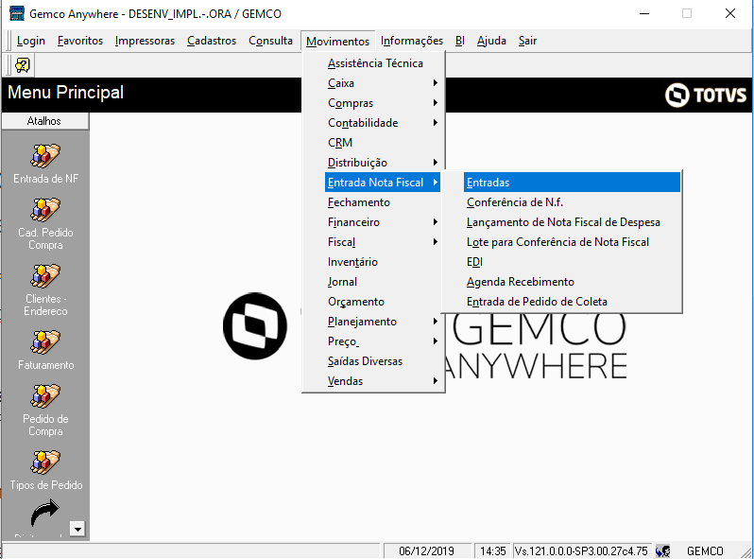Viewport: 754px width, 559px height.
Task: Click GEMCO user label in status bar
Action: point(705,550)
